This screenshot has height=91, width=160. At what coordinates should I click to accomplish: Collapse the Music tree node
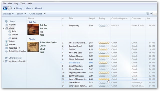click(3, 28)
